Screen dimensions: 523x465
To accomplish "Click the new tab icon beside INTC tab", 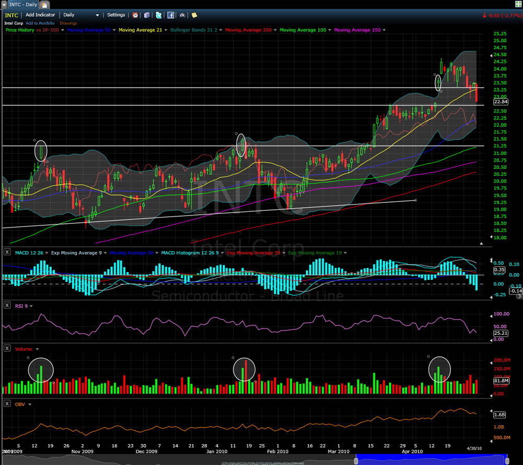I will tap(44, 4).
